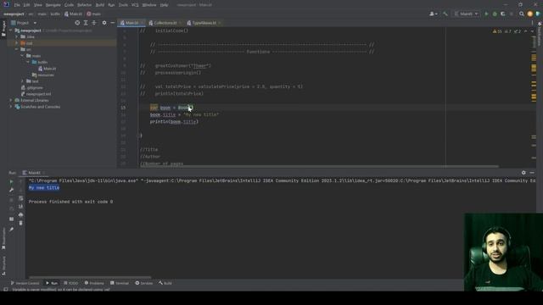Toggle soft-wrap in the console toolbar
The height and width of the screenshot is (305, 543).
[x=20, y=198]
